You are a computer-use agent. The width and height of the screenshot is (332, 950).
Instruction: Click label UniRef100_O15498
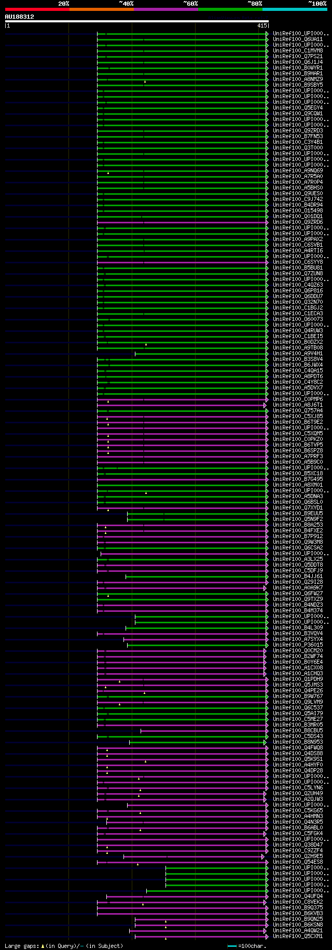(x=298, y=211)
